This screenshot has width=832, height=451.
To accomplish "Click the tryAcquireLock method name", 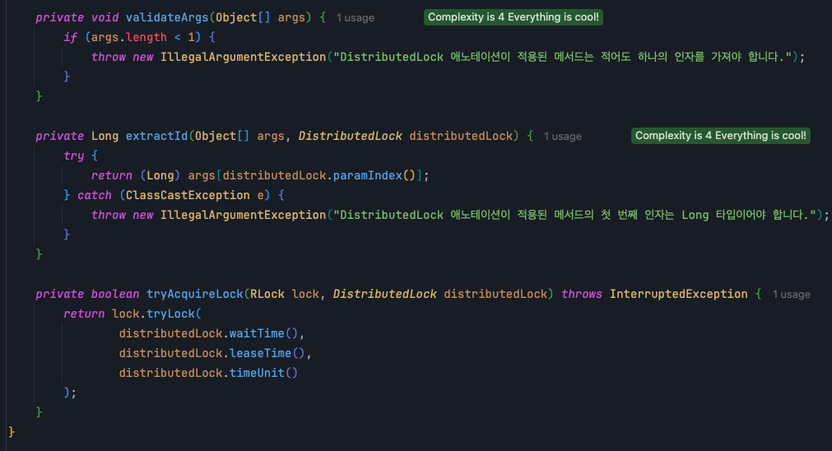I will click(195, 294).
